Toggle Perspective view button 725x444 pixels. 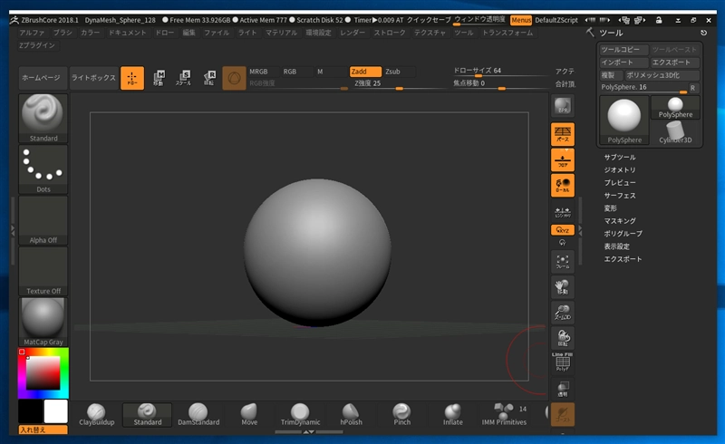(x=562, y=134)
